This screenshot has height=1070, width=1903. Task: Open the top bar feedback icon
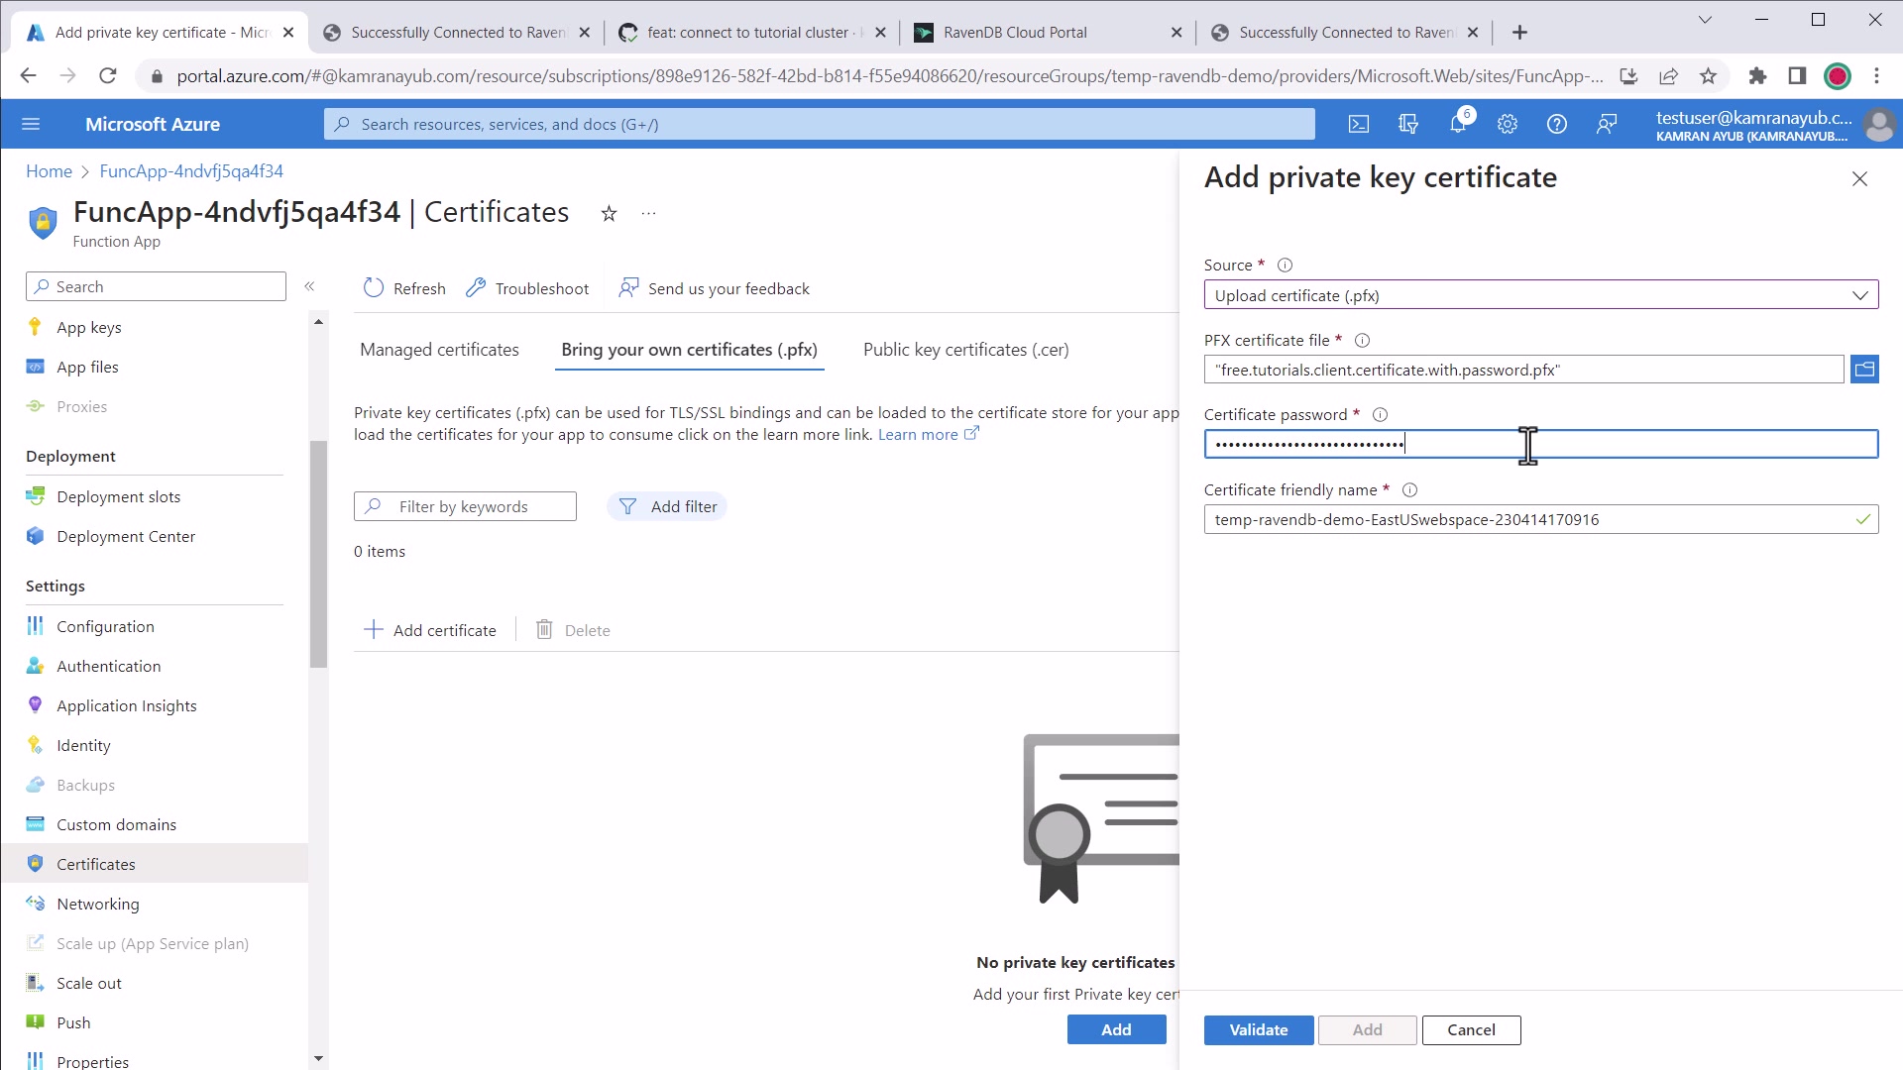tap(1607, 124)
